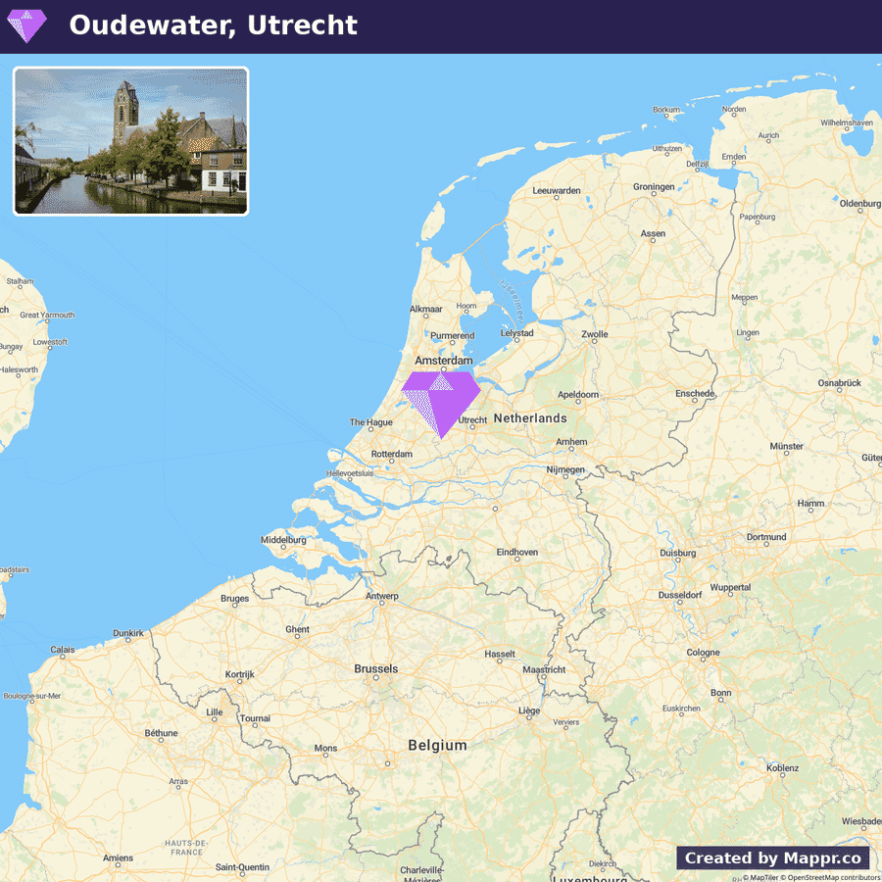The width and height of the screenshot is (882, 882).
Task: Click the 'Oldenburg' city label
Action: pos(860,204)
